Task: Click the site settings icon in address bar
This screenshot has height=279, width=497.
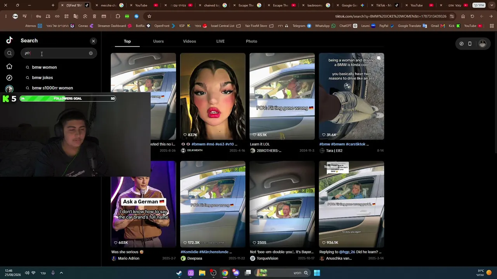Action: tap(452, 16)
